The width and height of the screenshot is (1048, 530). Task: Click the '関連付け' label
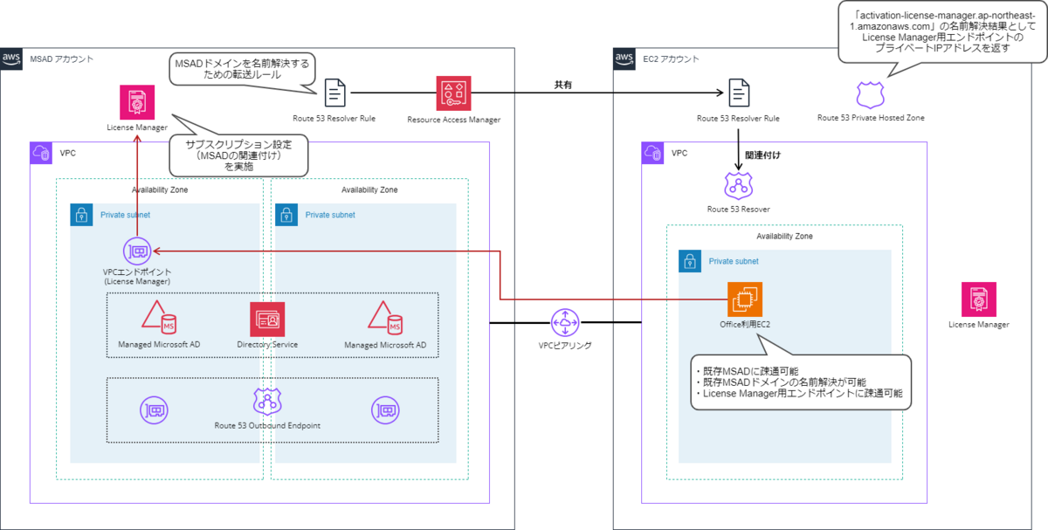762,155
